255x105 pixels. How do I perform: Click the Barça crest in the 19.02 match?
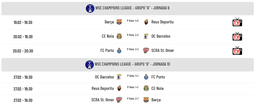click(x=119, y=22)
